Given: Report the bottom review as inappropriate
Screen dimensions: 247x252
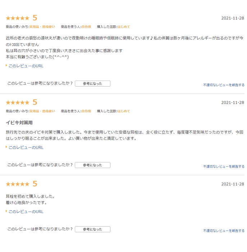Looking at the screenshot, I should click(x=224, y=231).
